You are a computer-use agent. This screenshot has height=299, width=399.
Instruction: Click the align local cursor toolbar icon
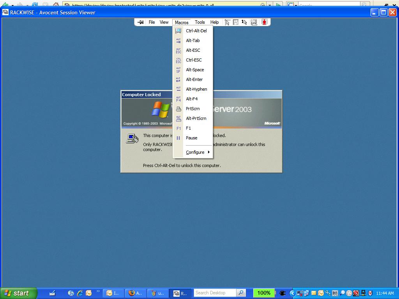coord(227,22)
